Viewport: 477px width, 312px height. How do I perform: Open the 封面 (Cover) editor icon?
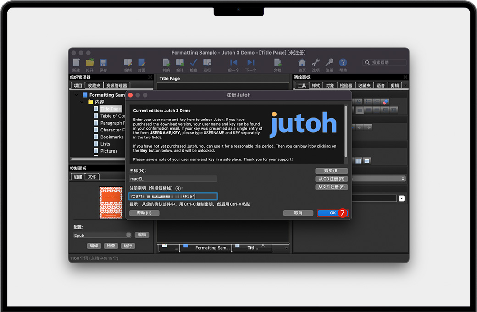[x=143, y=63]
